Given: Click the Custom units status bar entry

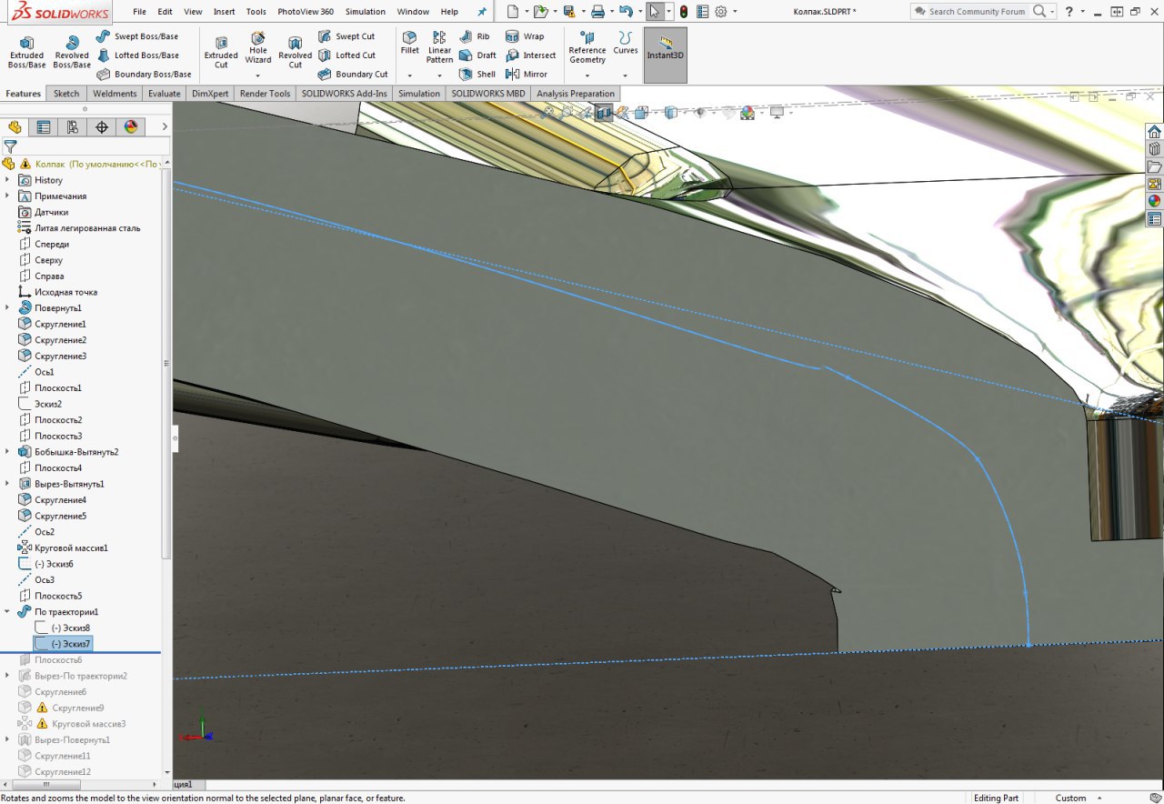Looking at the screenshot, I should pos(1070,798).
